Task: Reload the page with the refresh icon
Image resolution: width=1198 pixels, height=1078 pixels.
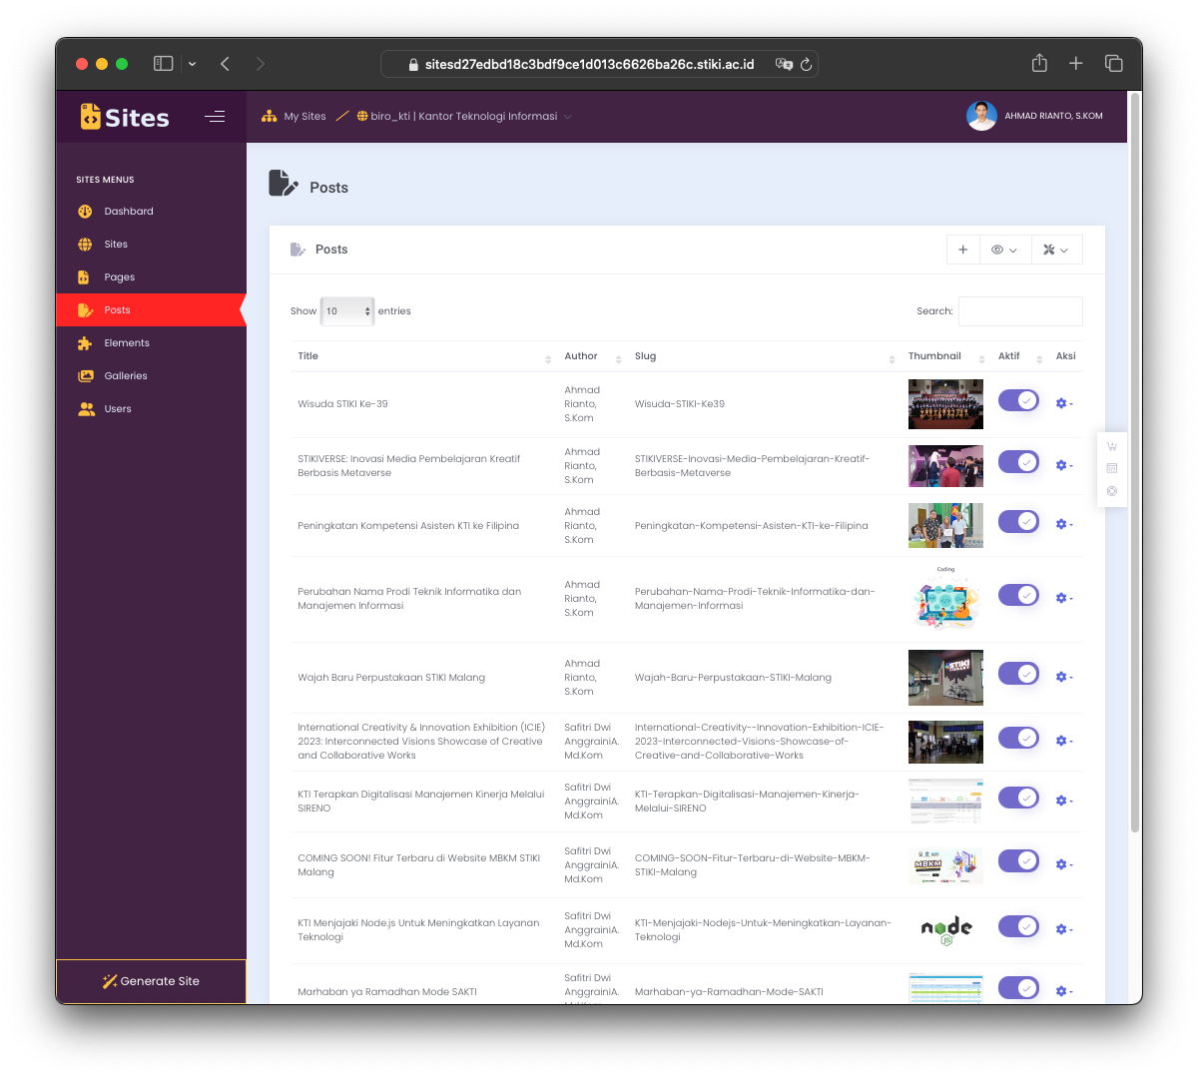Action: point(806,64)
